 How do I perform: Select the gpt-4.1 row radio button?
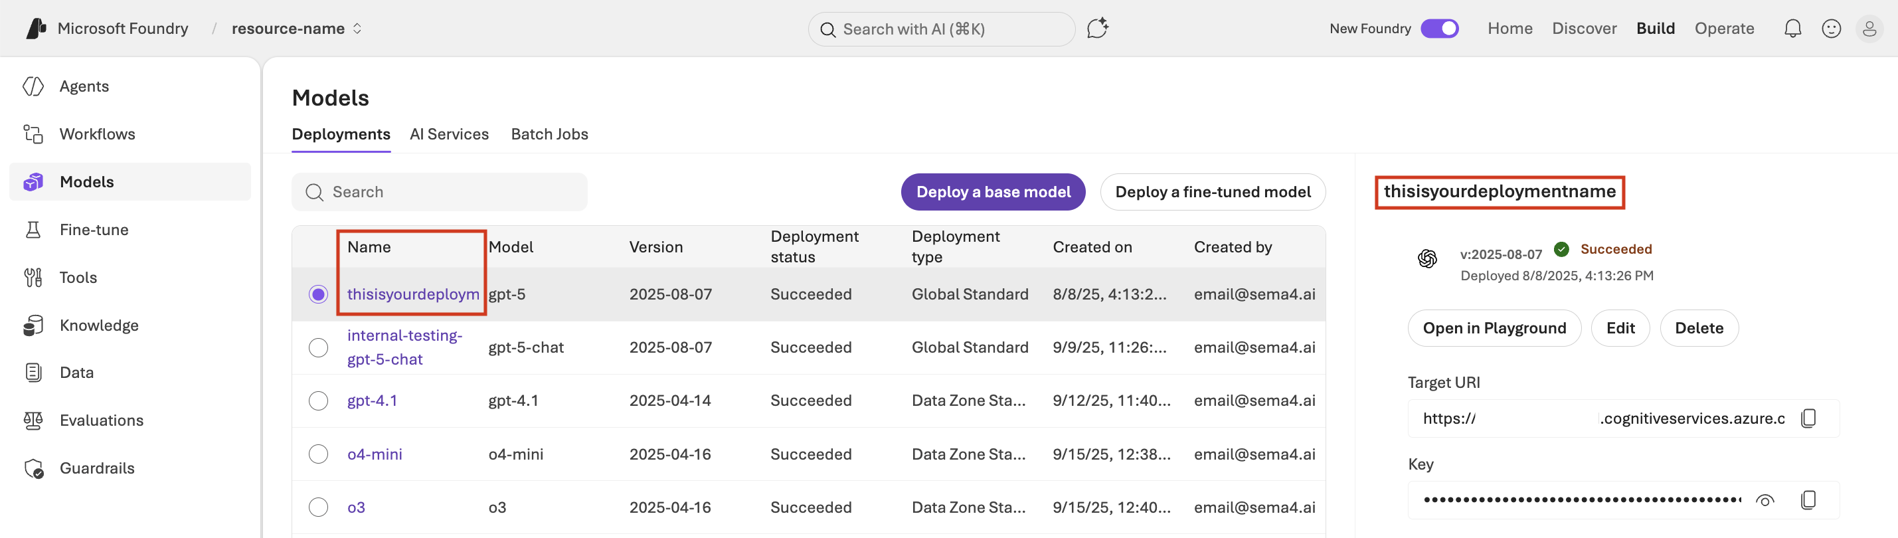click(x=318, y=401)
